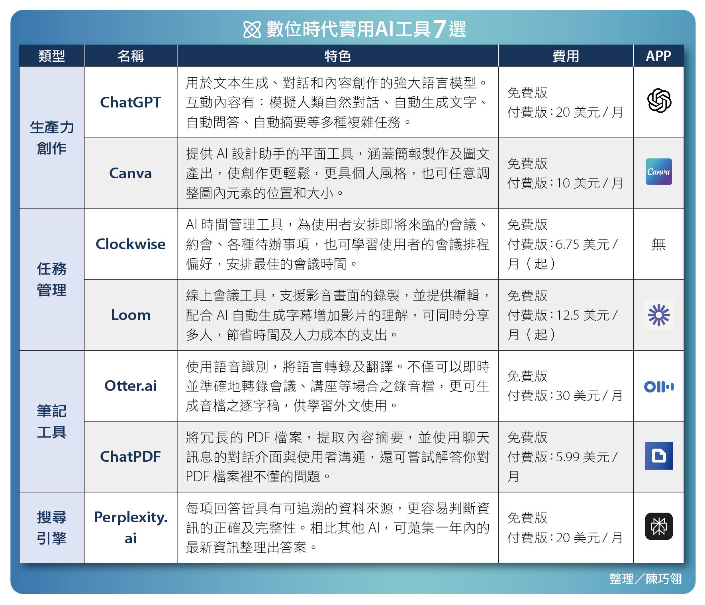This screenshot has width=705, height=605.
Task: Click the 類型 column header
Action: pyautogui.click(x=52, y=56)
